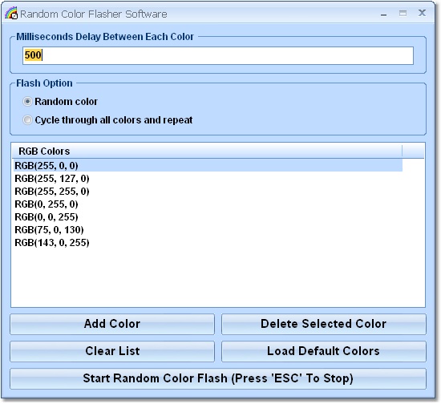Click the Add Color button

[x=112, y=324]
